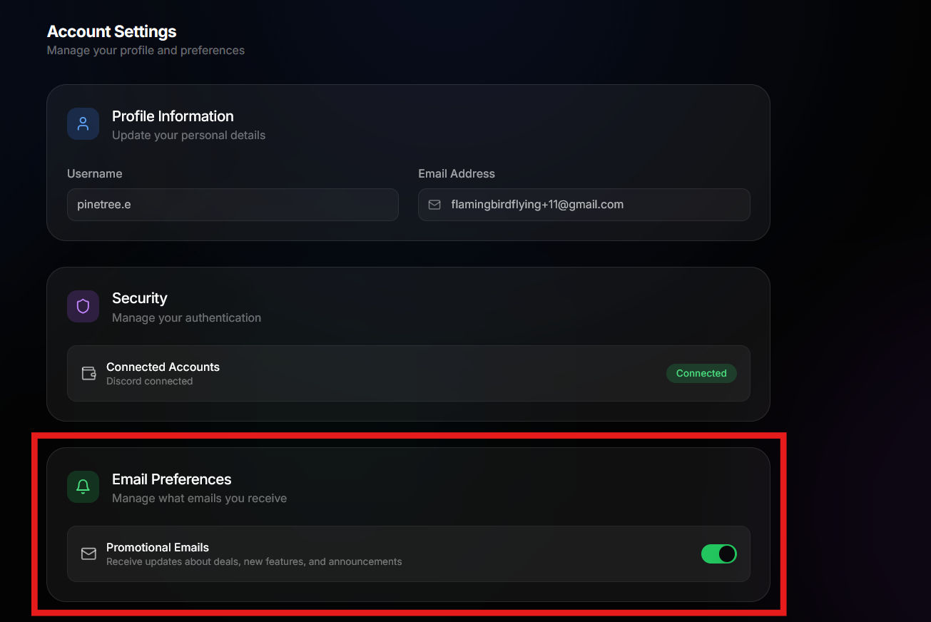Click the envelope icon beside Promotional Emails
The width and height of the screenshot is (931, 622).
click(x=88, y=554)
